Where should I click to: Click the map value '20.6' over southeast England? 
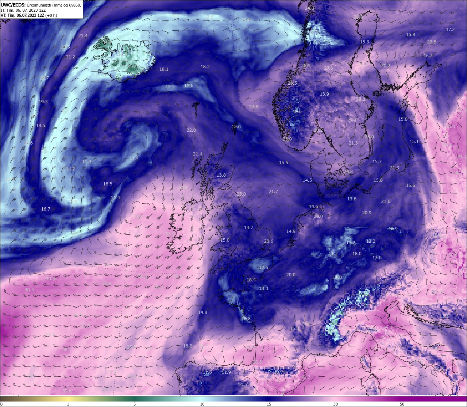[x=269, y=241]
